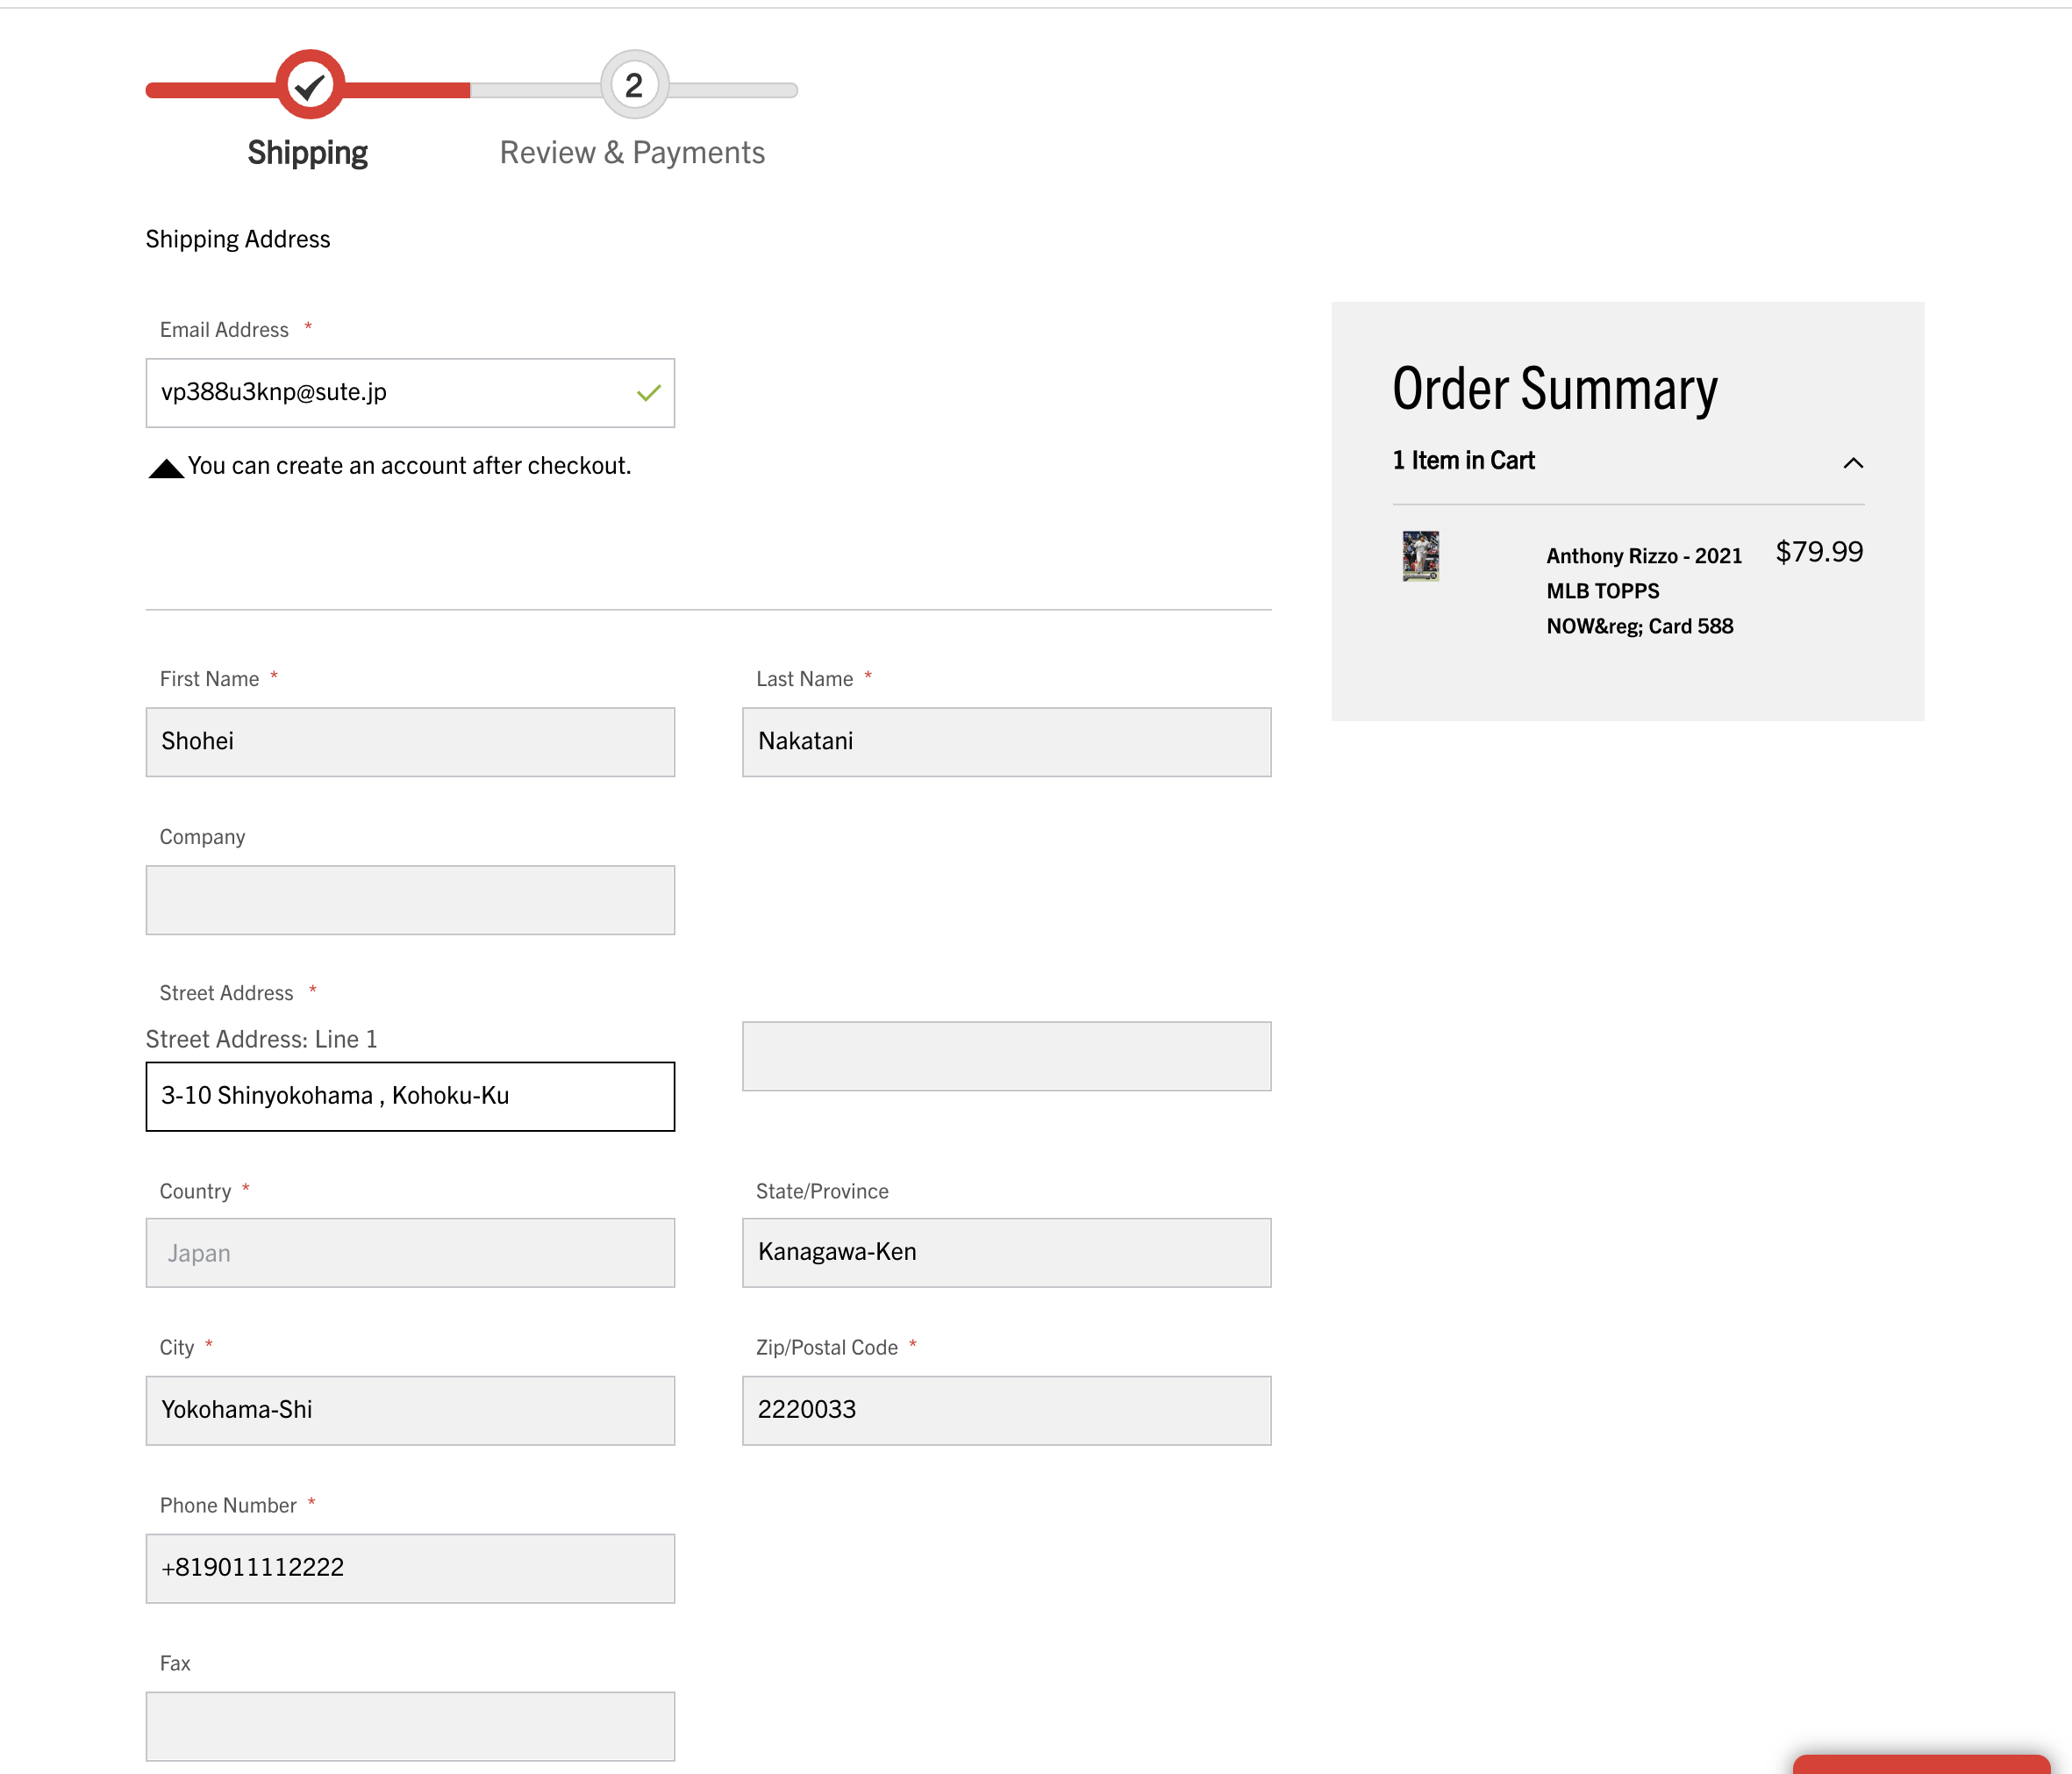The image size is (2072, 1774).
Task: Focus the empty Company field
Action: pyautogui.click(x=410, y=900)
